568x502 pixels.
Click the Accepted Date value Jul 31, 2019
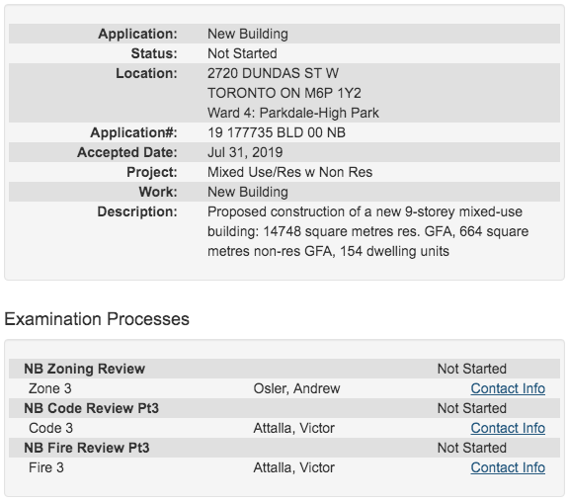coord(245,152)
